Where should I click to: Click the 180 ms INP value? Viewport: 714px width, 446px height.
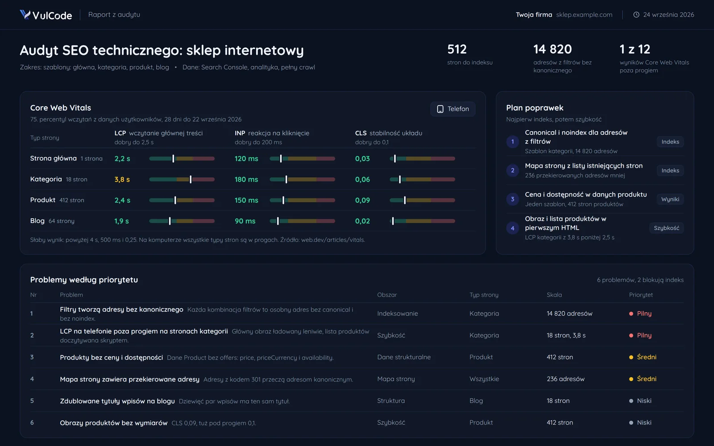click(246, 179)
